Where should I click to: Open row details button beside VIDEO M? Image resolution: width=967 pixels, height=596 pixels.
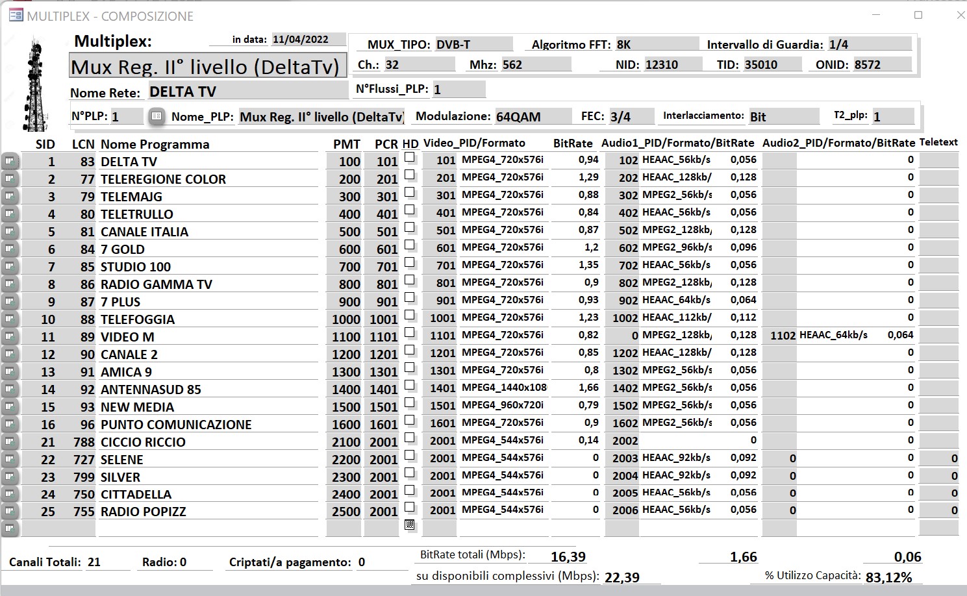pyautogui.click(x=10, y=336)
